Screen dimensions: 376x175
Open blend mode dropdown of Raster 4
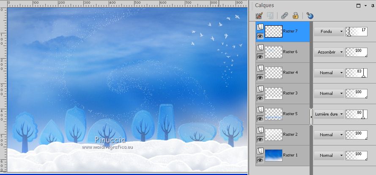point(329,73)
